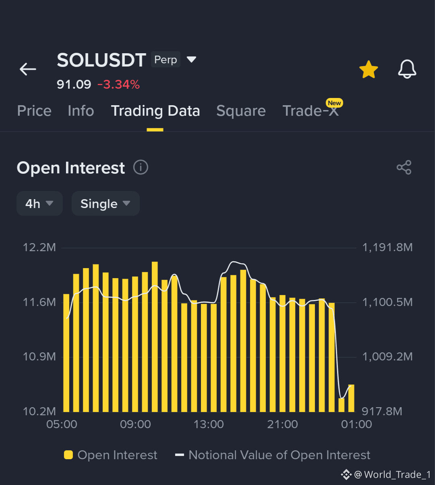Tap the yellow Open Interest legend swatch
Viewport: 435px width, 485px height.
pyautogui.click(x=68, y=455)
